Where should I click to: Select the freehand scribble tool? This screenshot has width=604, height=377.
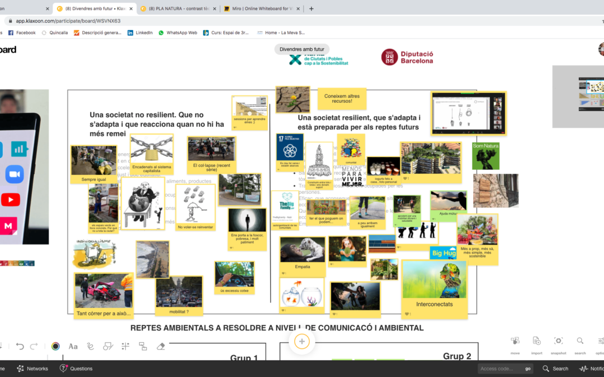(x=91, y=346)
